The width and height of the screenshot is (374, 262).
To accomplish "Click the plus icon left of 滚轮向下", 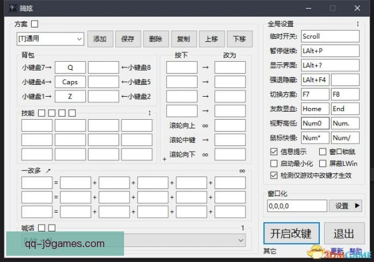I will pos(165,159).
